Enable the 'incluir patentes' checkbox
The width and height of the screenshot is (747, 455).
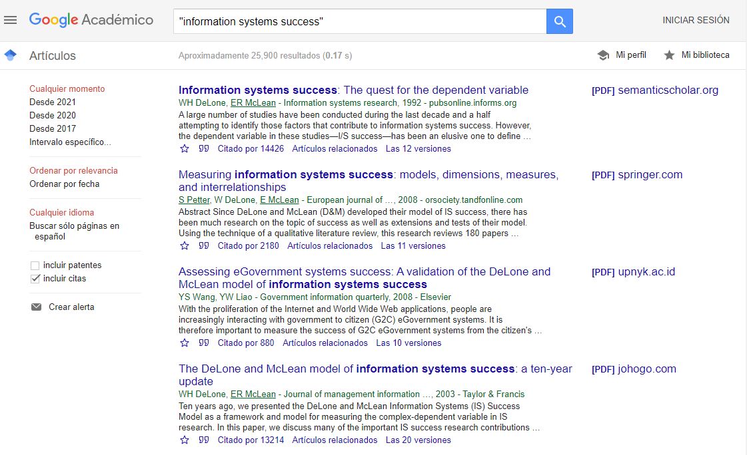[x=35, y=265]
